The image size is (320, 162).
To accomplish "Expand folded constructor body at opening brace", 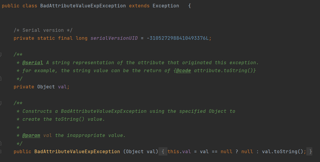I will pos(163,152).
